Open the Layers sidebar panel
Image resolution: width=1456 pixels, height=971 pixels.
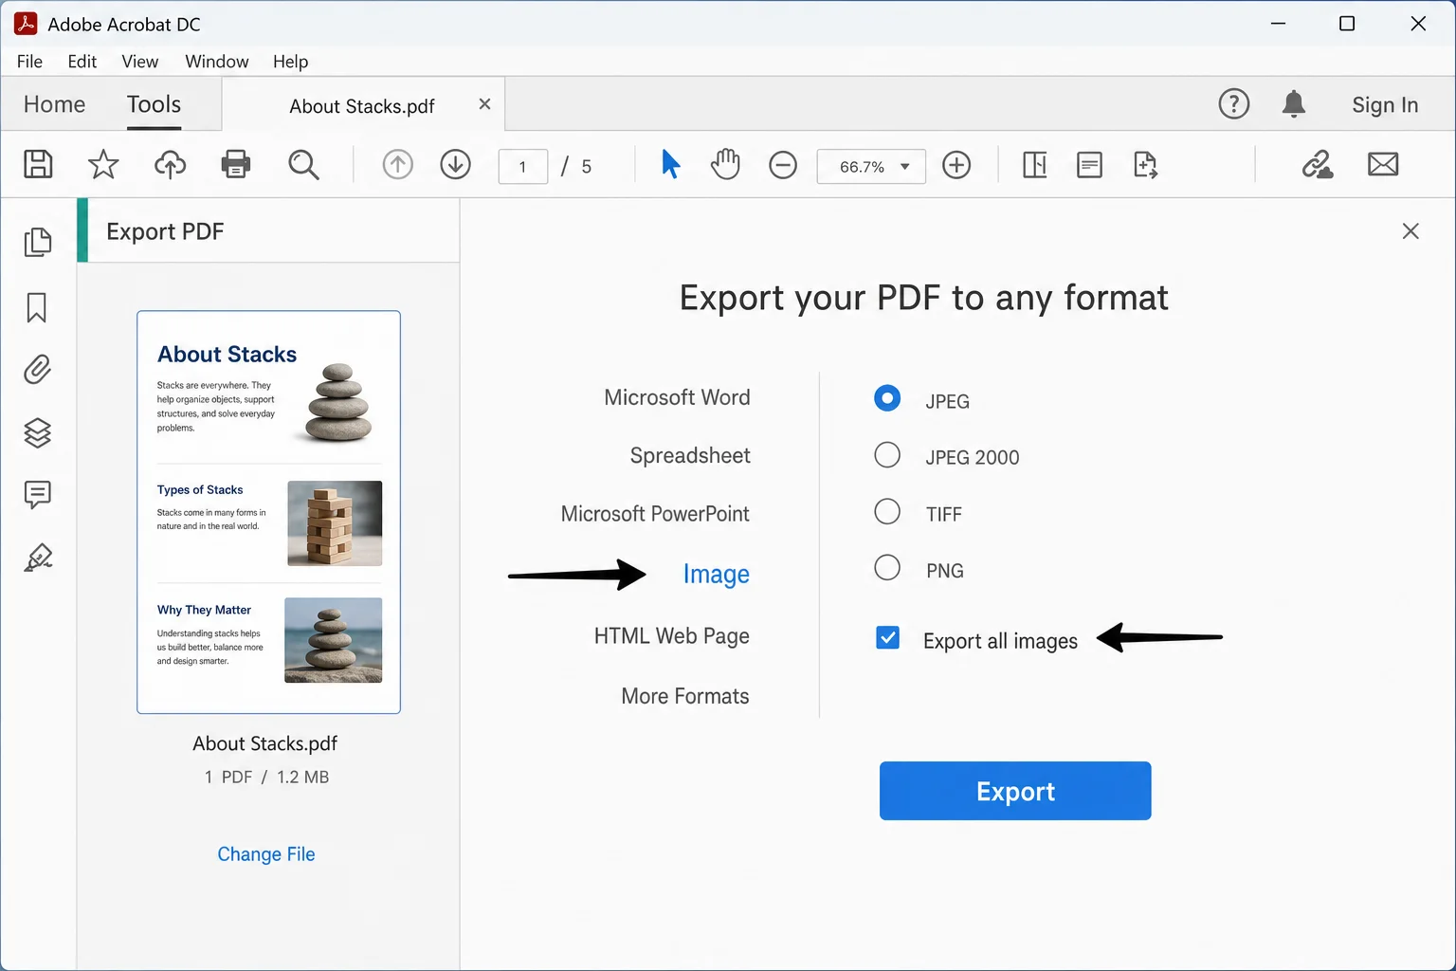pos(37,432)
